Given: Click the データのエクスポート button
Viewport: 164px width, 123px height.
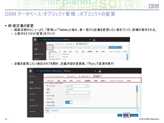Looking at the screenshot, I should pos(87,48).
